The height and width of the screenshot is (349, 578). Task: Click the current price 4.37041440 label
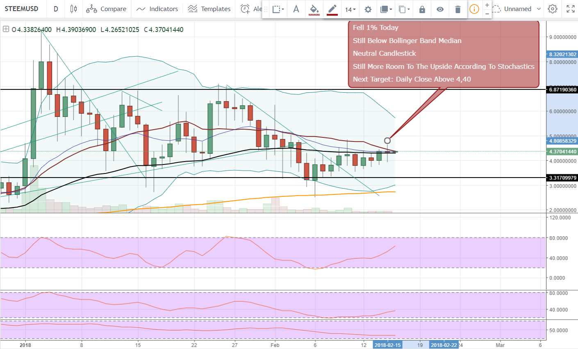pyautogui.click(x=562, y=151)
